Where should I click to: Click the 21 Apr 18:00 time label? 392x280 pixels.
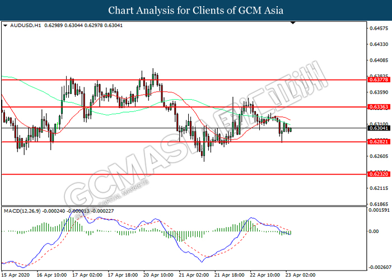coord(229,275)
